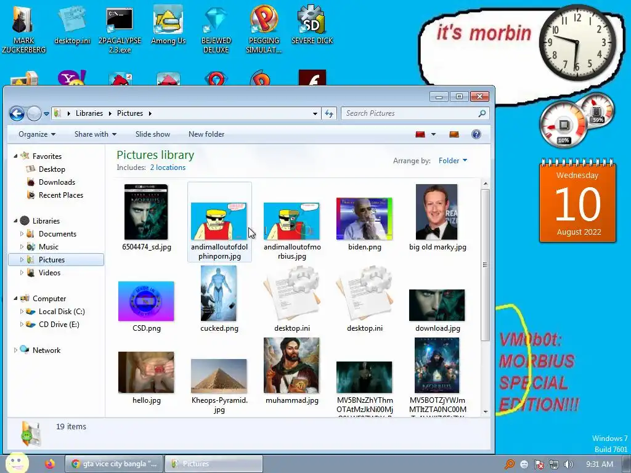631x473 pixels.
Task: Click the file list scroll down arrow
Action: point(486,412)
